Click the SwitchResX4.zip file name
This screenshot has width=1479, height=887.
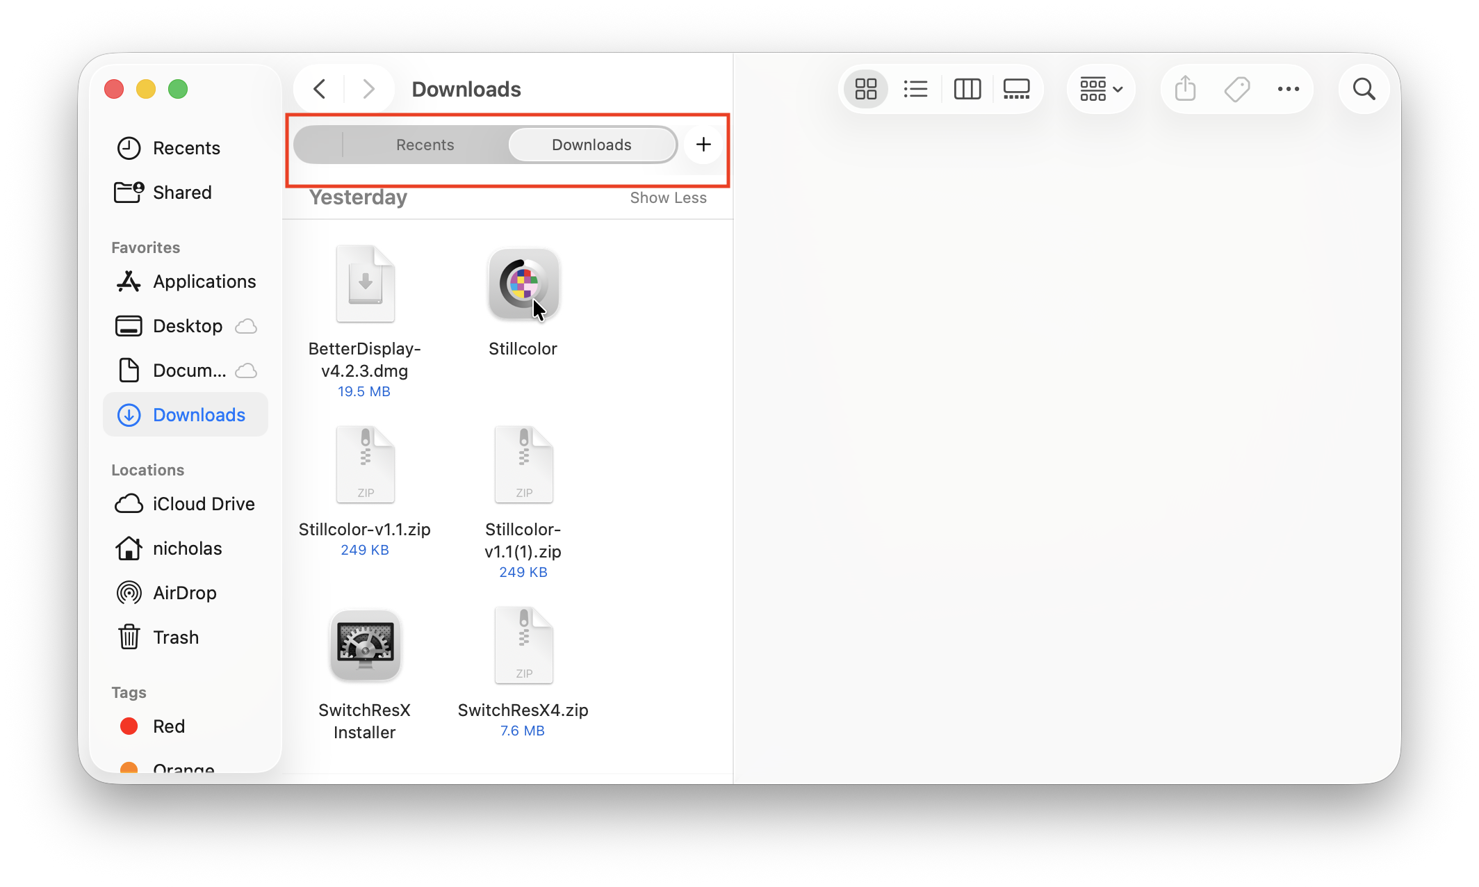point(523,710)
